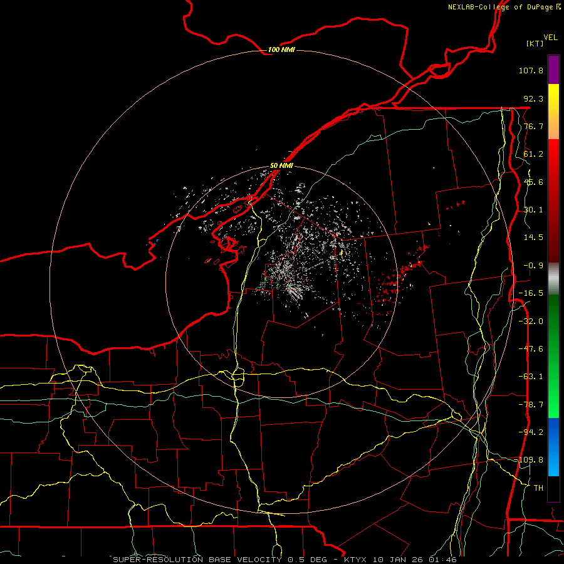Viewport: 564px width, 564px height.
Task: Click the purple segment of the velocity color bar
Action: (553, 70)
